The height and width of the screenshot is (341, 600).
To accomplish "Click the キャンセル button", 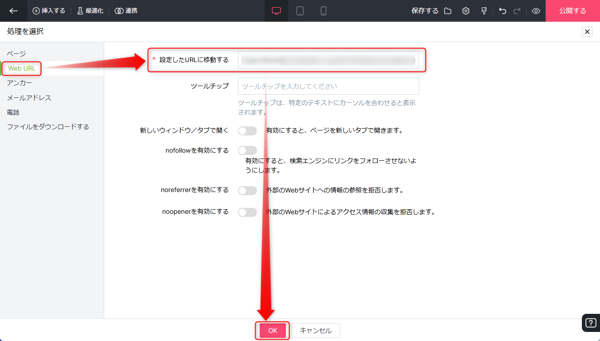I will 315,331.
